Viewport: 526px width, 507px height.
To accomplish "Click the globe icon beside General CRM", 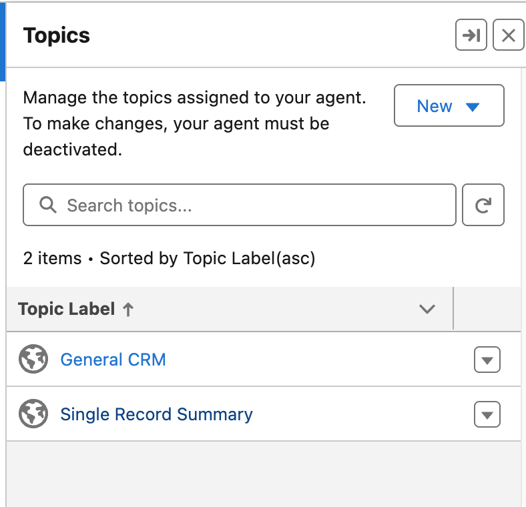I will click(x=33, y=360).
